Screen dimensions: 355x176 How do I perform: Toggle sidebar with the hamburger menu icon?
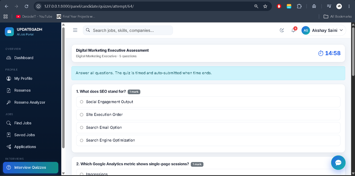(x=75, y=30)
